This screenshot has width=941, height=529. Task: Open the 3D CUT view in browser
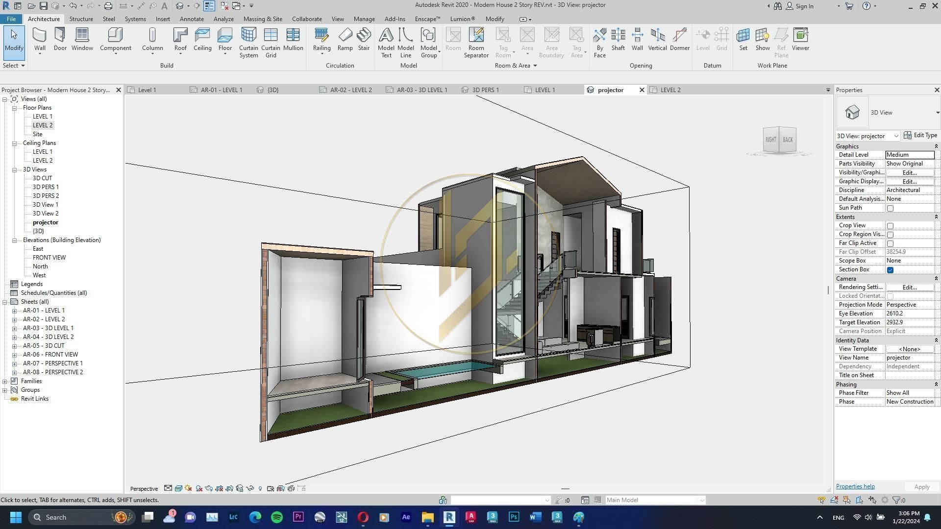click(42, 178)
